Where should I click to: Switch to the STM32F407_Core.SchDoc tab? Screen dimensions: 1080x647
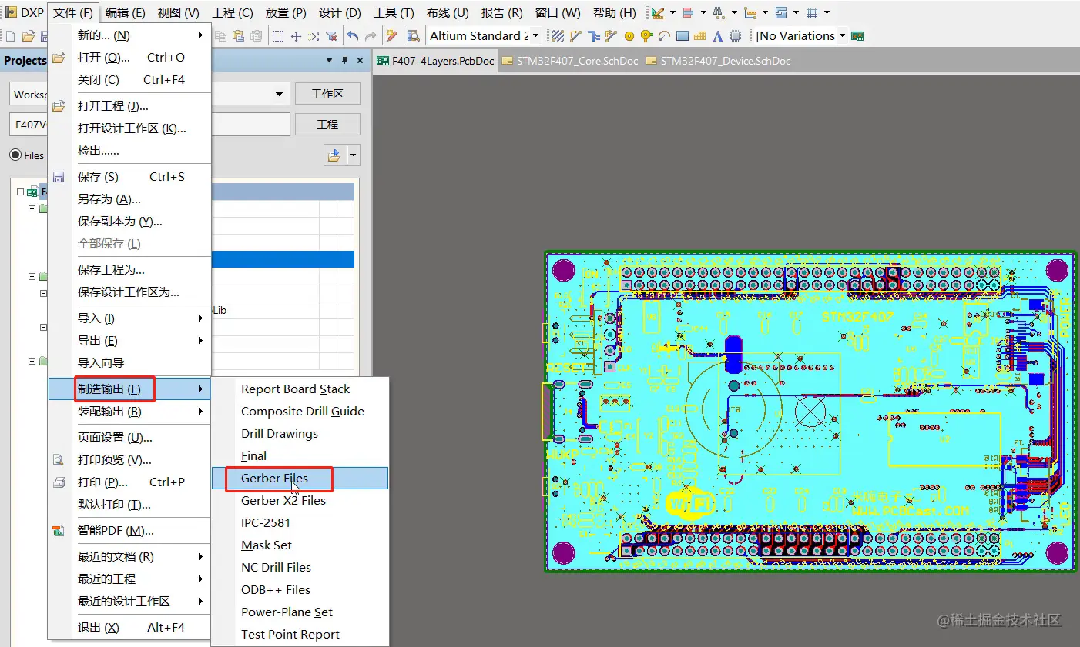[x=576, y=61]
